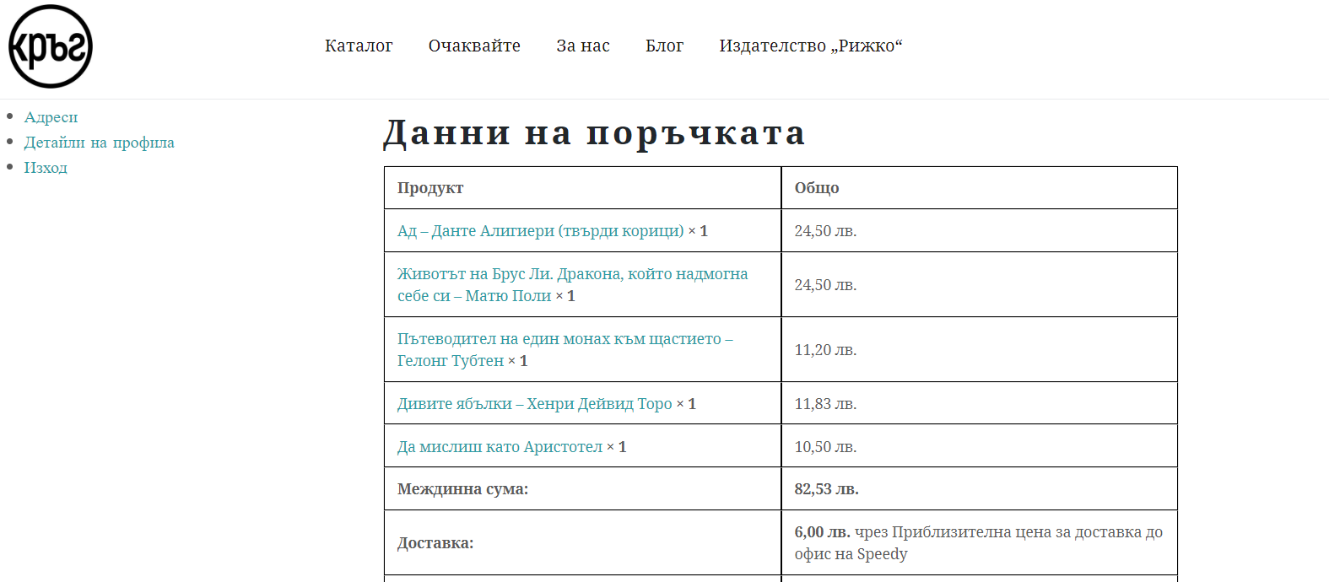Select the 24,50 лв. price in Брус Ли row
1329x582 pixels.
tap(825, 284)
